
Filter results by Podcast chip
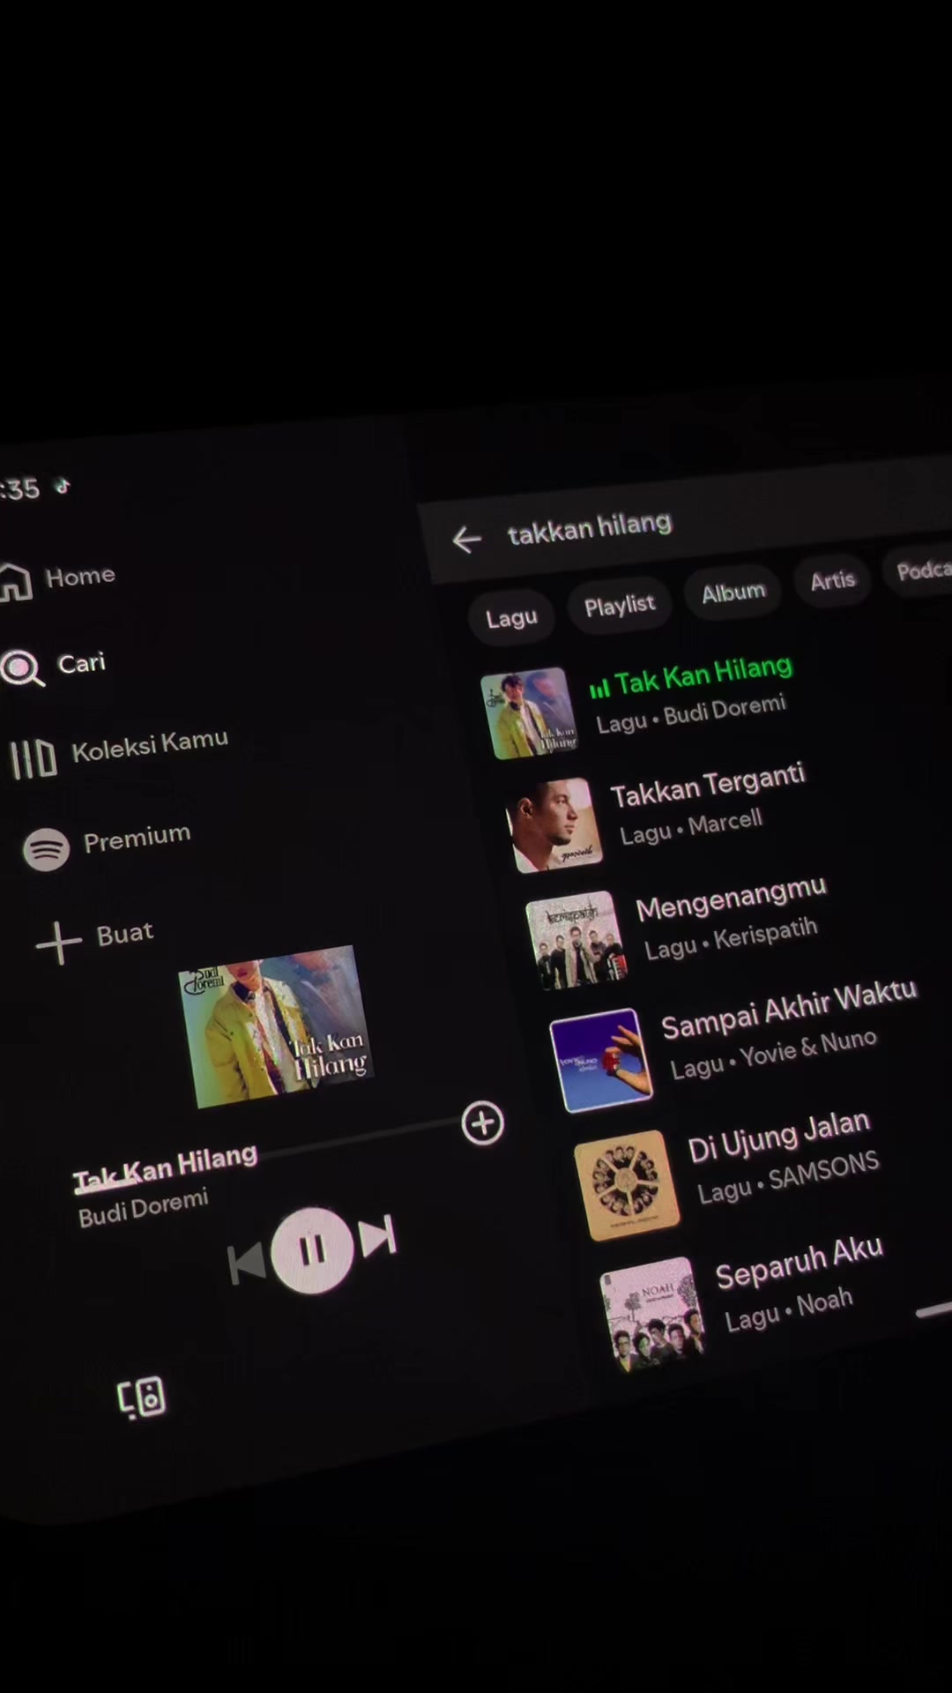(x=919, y=571)
